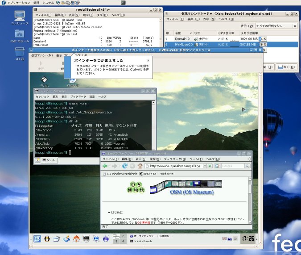Launch the pencil office icon in Knoppix panel
301x255 pixels.
coord(66,238)
